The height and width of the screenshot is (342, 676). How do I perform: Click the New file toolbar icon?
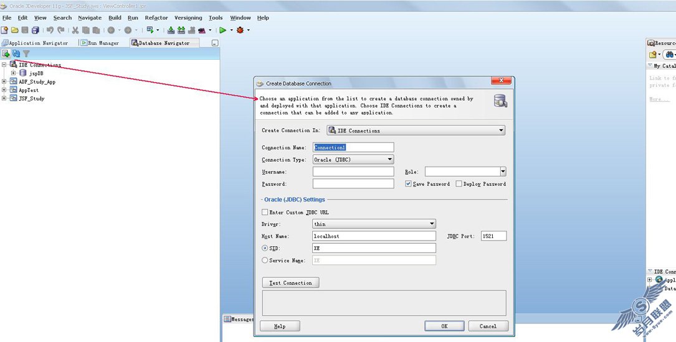point(4,30)
